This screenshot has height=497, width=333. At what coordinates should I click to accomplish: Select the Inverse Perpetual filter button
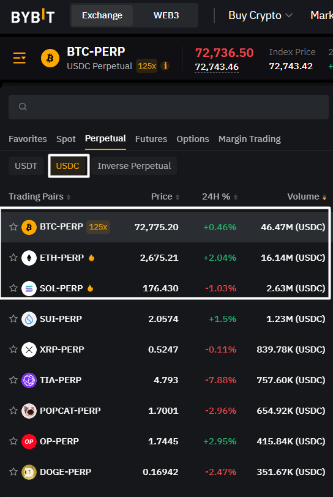click(134, 166)
